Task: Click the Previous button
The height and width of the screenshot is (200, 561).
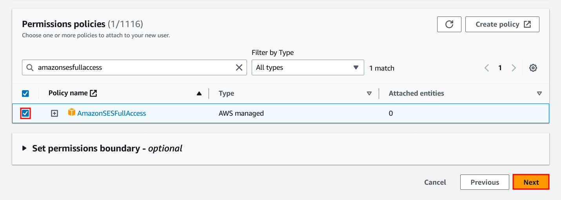Action: 485,182
